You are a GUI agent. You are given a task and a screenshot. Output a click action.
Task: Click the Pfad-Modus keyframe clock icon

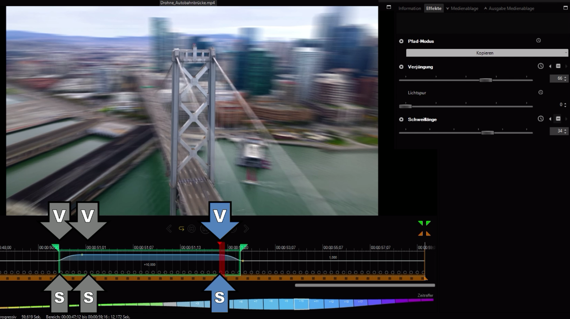click(538, 41)
